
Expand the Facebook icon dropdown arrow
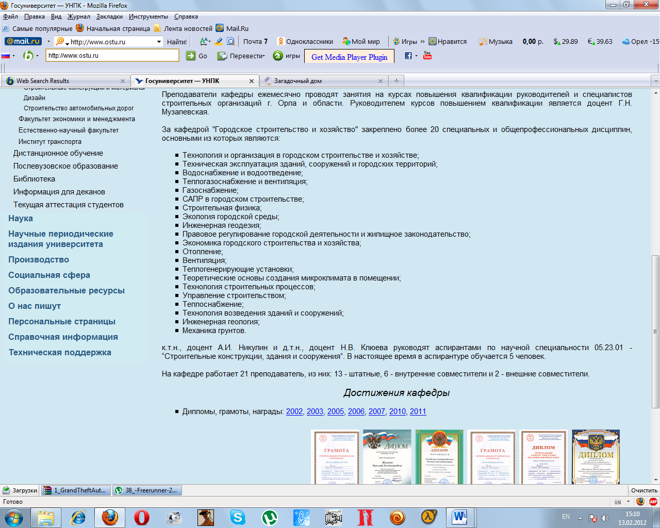[416, 56]
